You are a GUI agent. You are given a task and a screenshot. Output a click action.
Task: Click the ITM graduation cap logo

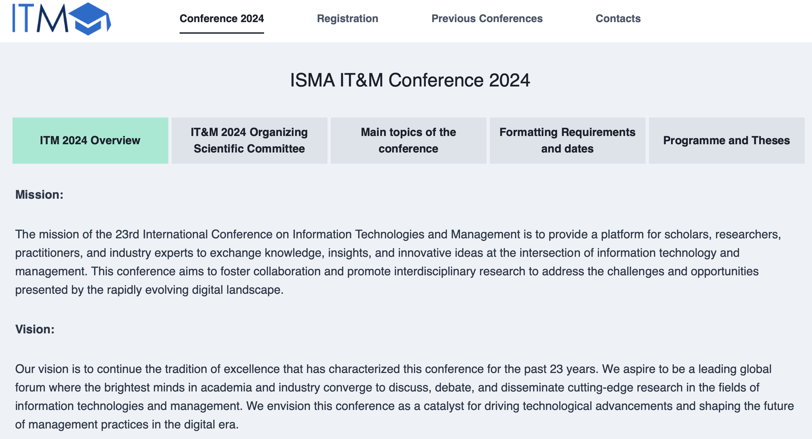point(62,18)
